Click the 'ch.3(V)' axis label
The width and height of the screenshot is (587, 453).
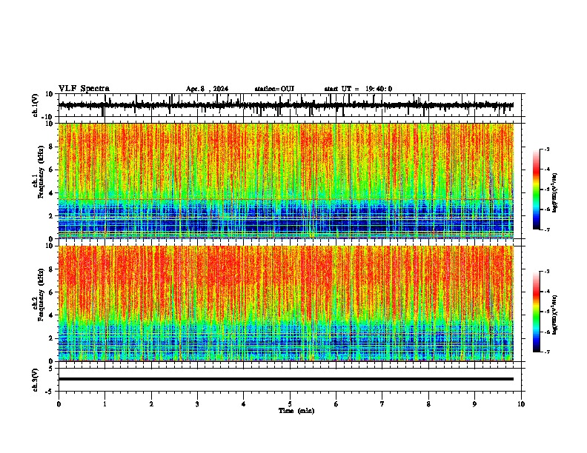coord(36,380)
